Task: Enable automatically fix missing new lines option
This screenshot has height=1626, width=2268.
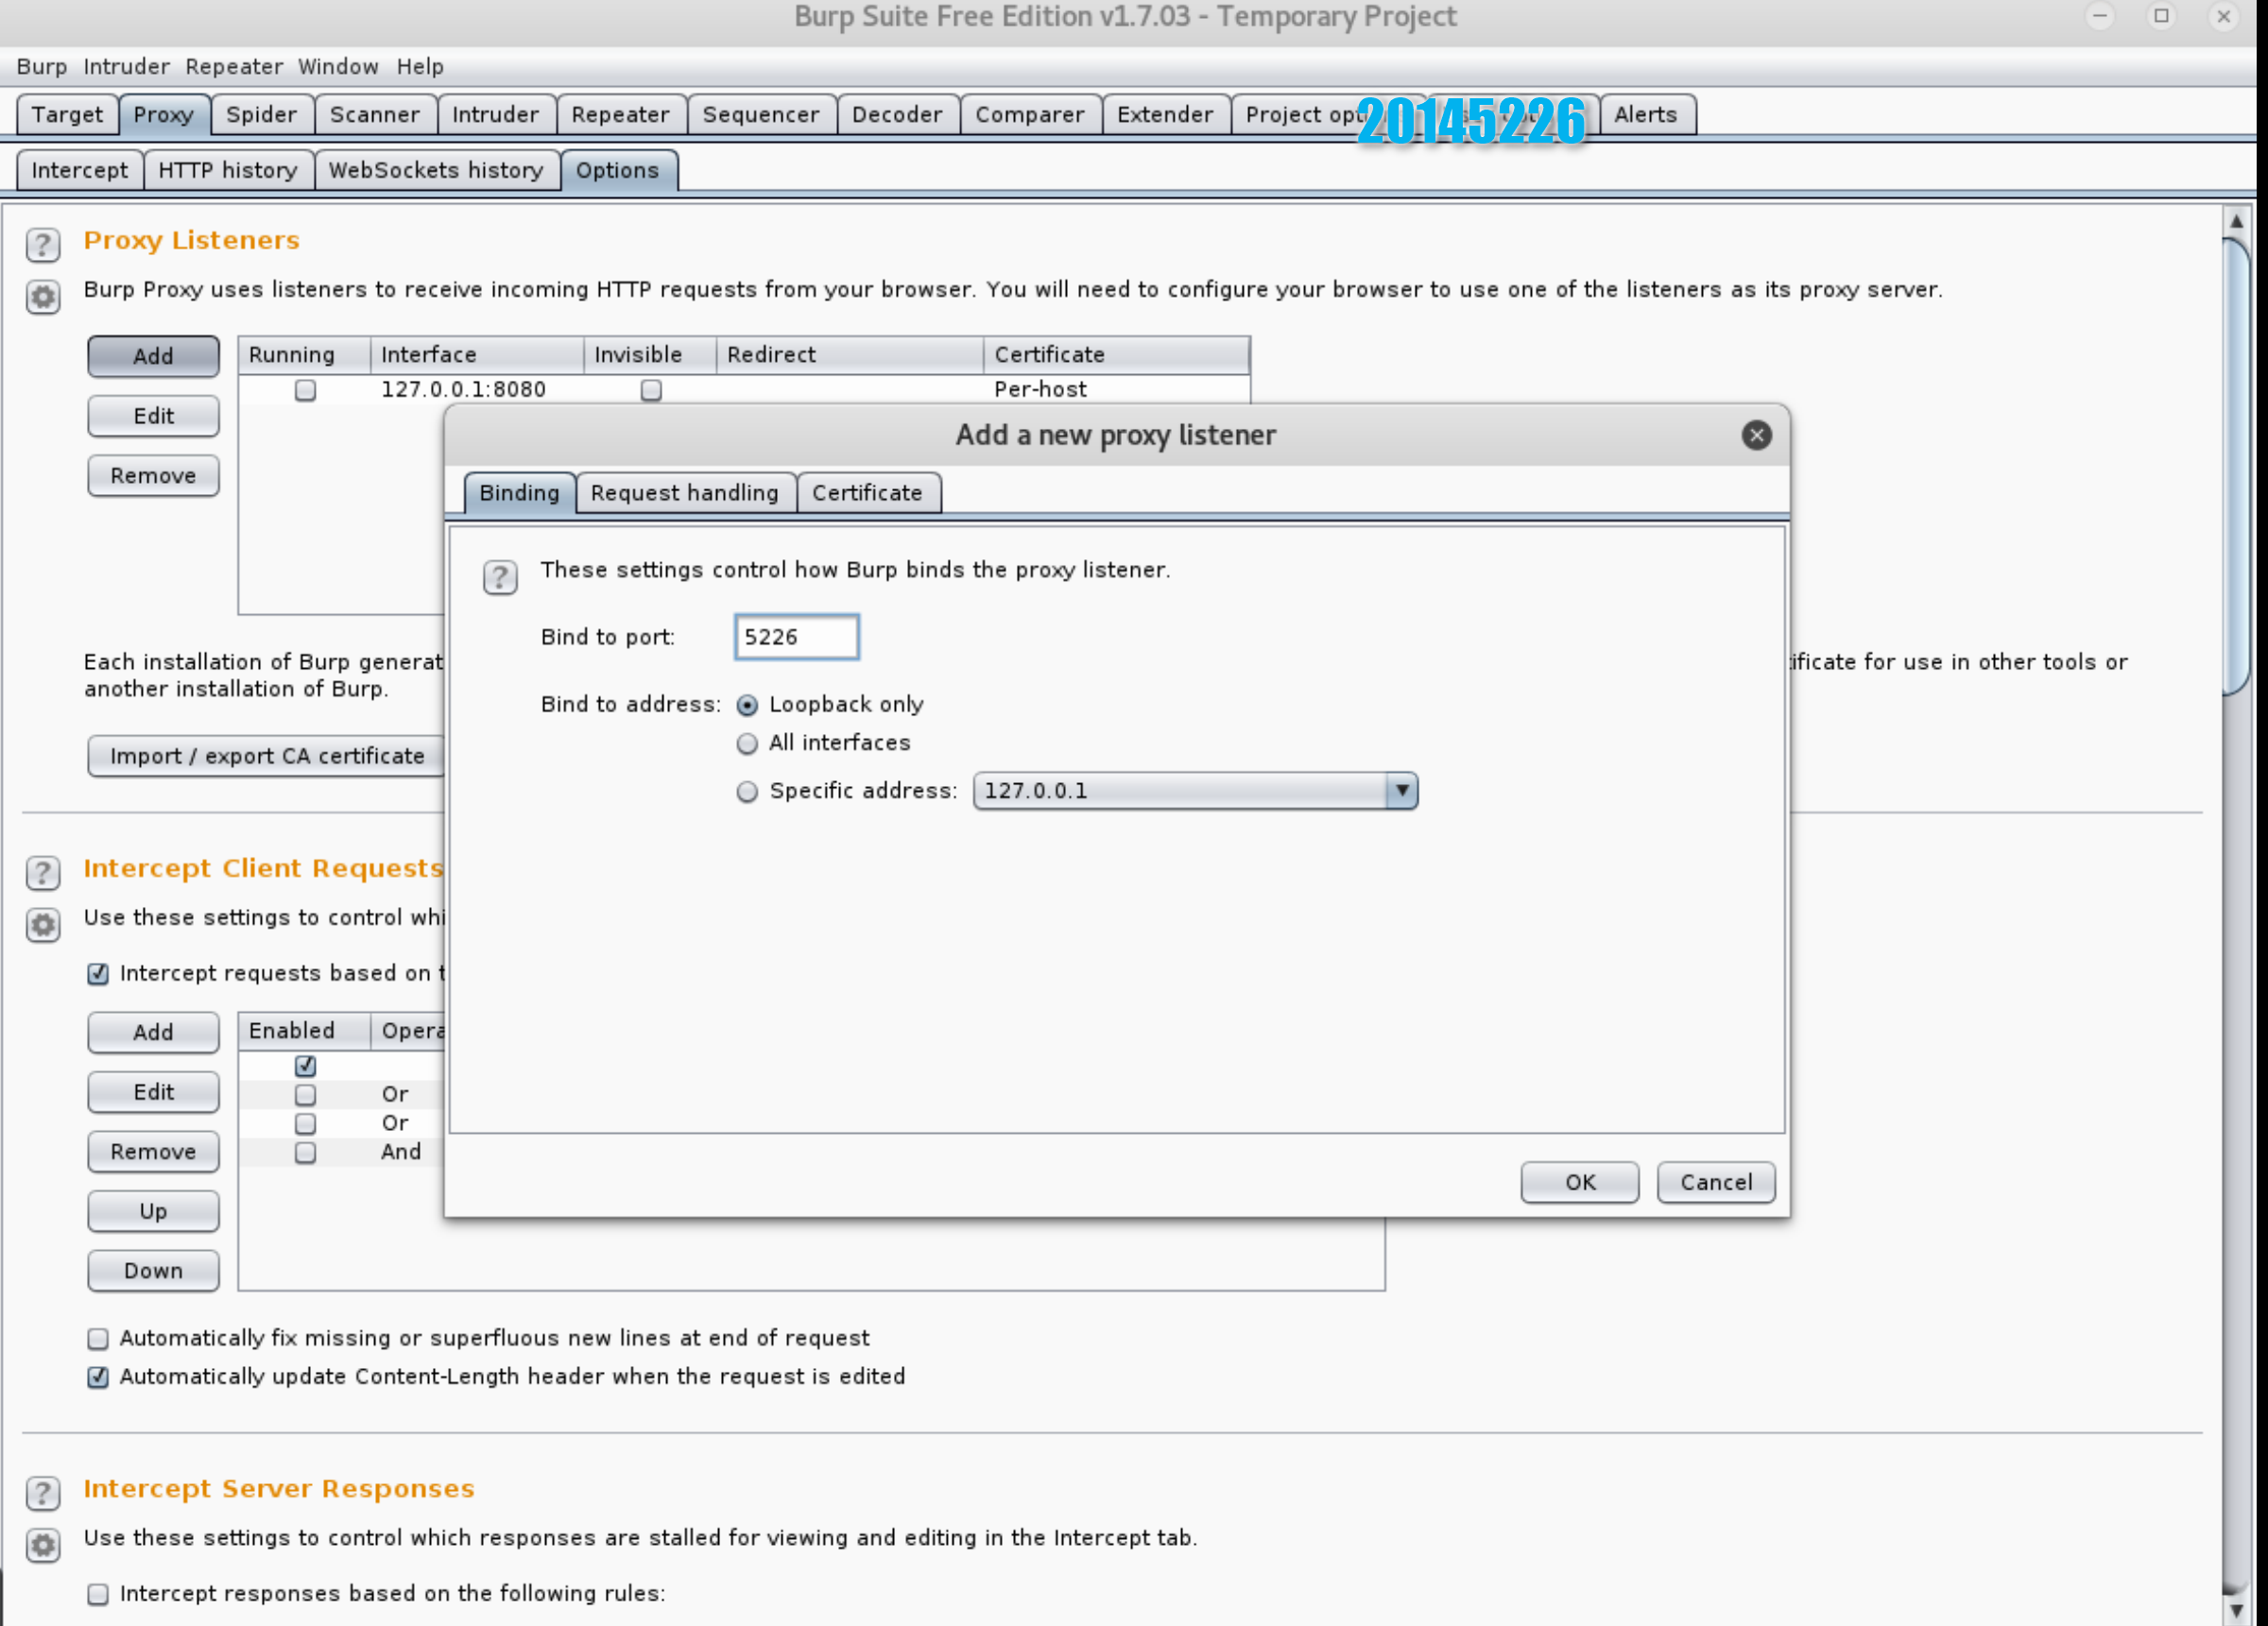Action: click(98, 1339)
